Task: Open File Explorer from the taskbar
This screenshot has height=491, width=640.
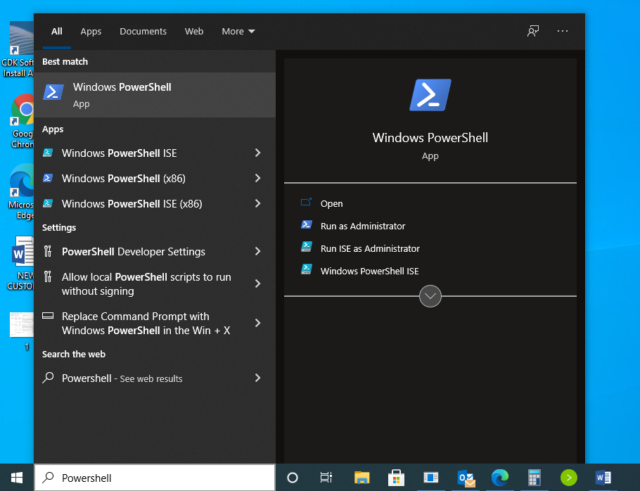Action: point(361,478)
